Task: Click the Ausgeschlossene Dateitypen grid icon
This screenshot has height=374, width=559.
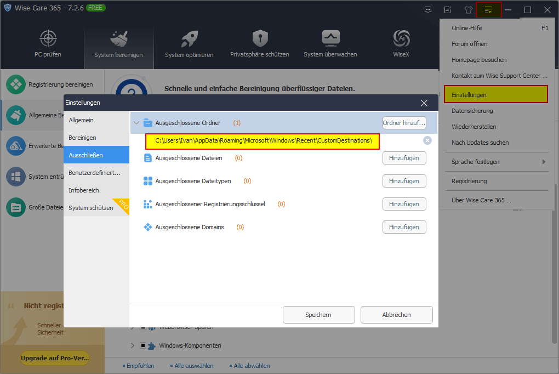Action: [147, 182]
